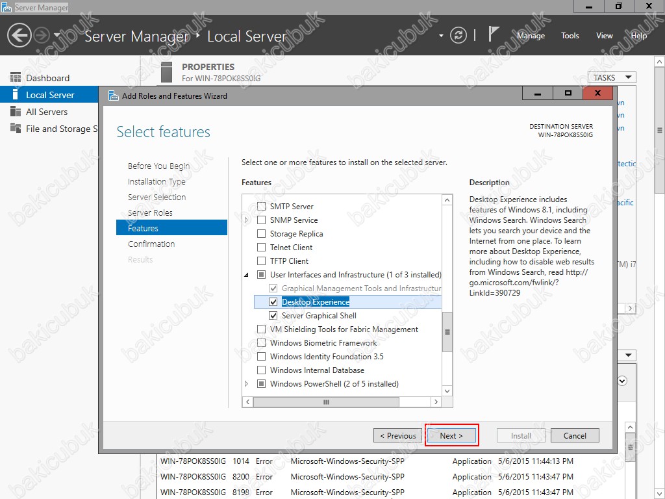Click the Next button
Screen dimensions: 665x499
coord(451,436)
